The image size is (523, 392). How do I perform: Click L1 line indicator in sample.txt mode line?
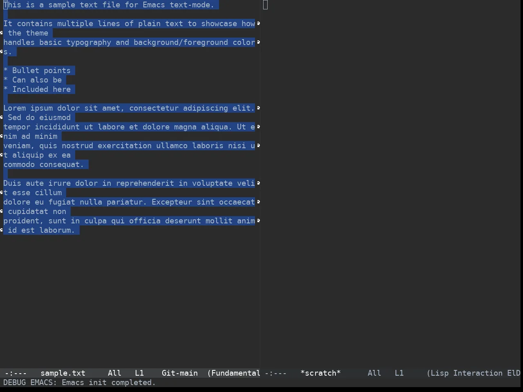139,373
